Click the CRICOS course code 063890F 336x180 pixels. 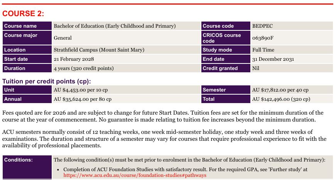click(x=263, y=38)
